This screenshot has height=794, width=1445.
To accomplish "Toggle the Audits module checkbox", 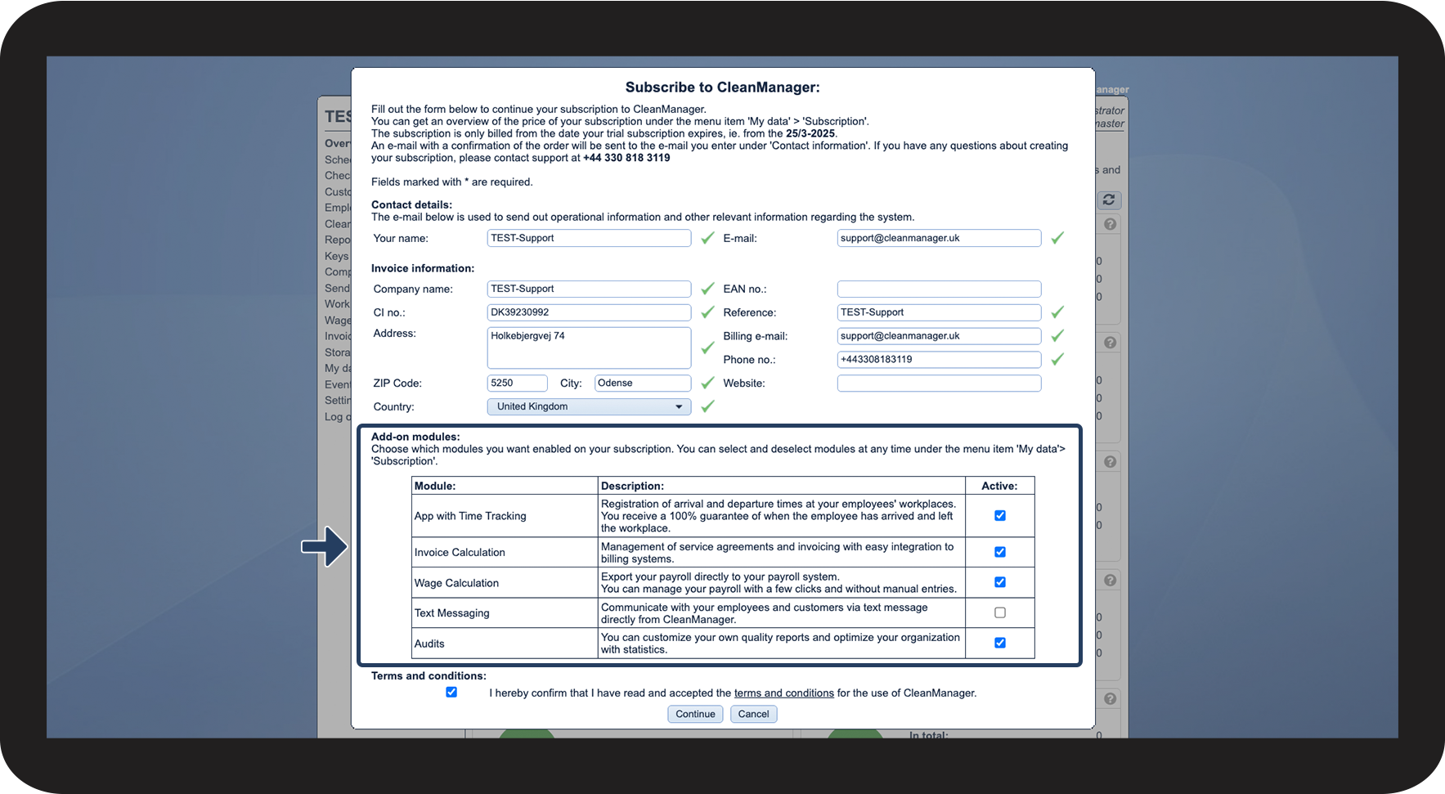I will 1000,643.
